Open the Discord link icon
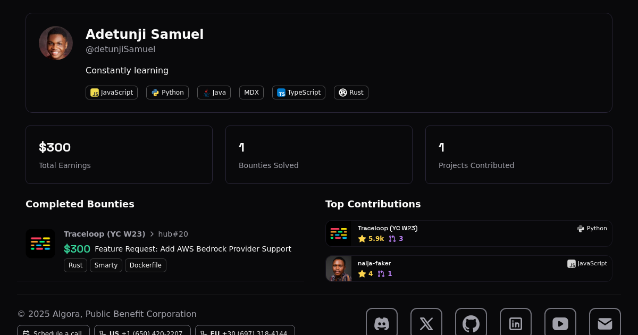The height and width of the screenshot is (335, 638). 382,323
